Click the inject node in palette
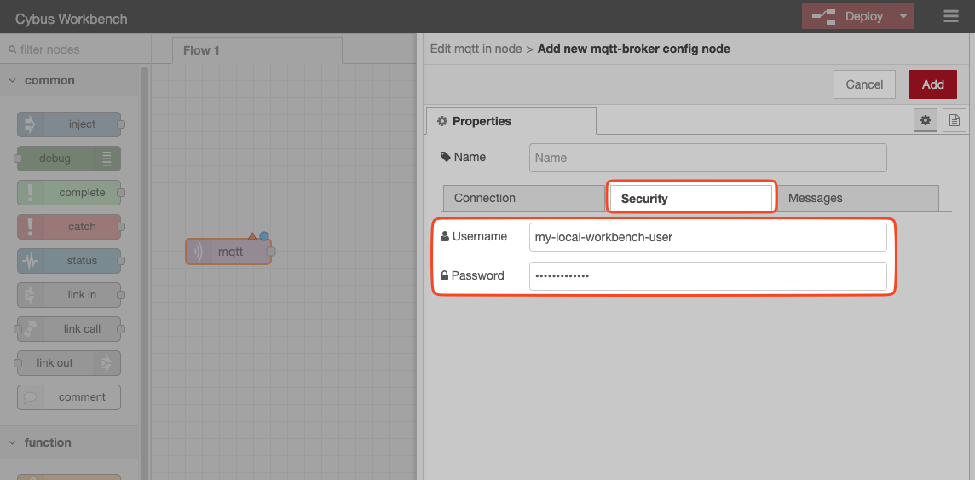Viewport: 975px width, 480px height. [70, 124]
